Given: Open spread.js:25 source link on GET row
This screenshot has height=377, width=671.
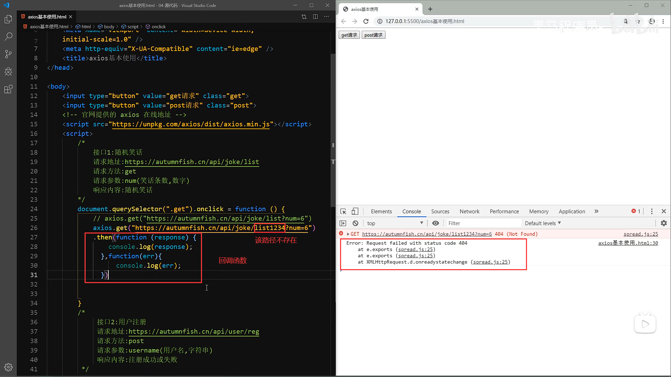Looking at the screenshot, I should click(x=641, y=234).
